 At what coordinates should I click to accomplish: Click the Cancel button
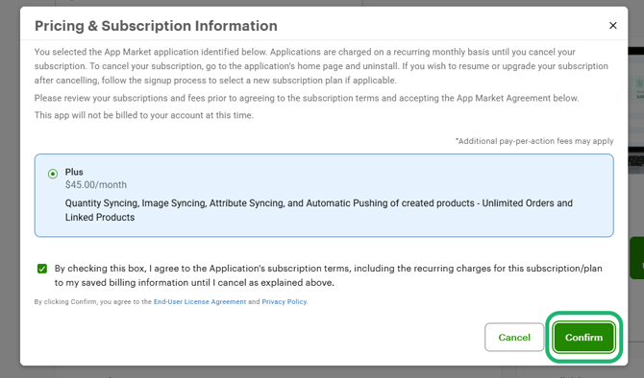coord(514,337)
